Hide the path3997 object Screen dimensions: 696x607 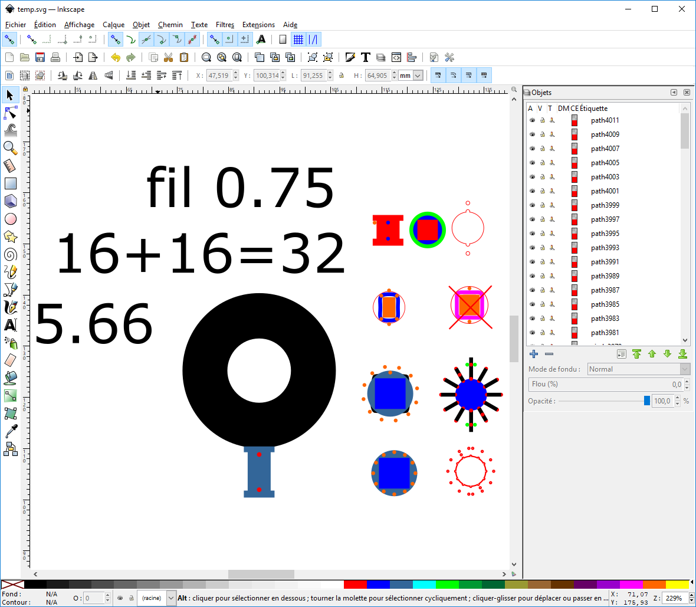pyautogui.click(x=531, y=219)
